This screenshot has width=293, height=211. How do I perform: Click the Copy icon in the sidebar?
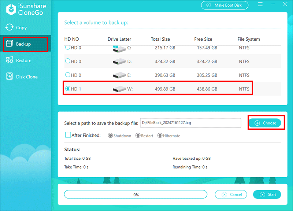tap(10, 27)
